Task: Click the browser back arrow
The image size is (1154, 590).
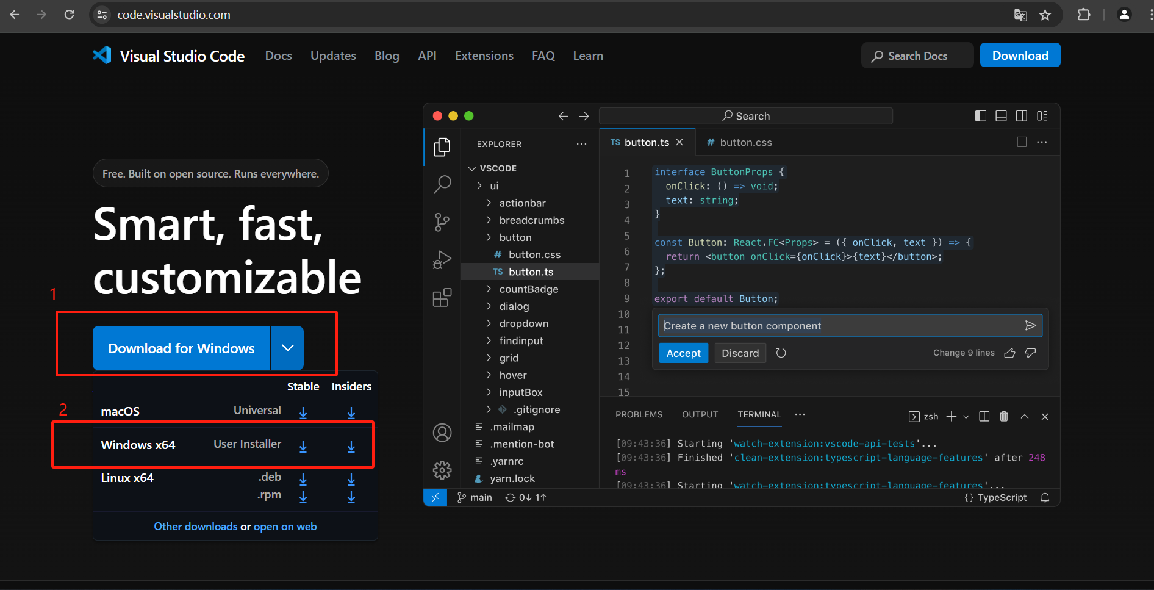Action: click(15, 15)
